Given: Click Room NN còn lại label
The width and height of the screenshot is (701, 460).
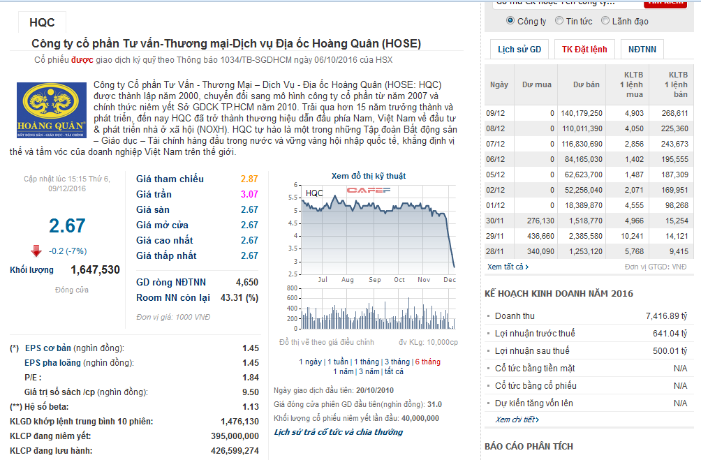Looking at the screenshot, I should pyautogui.click(x=173, y=298).
